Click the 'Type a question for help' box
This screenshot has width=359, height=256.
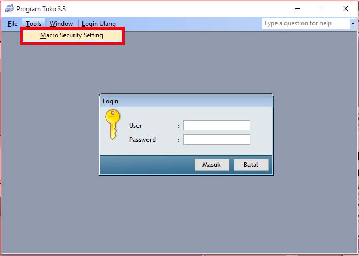305,24
